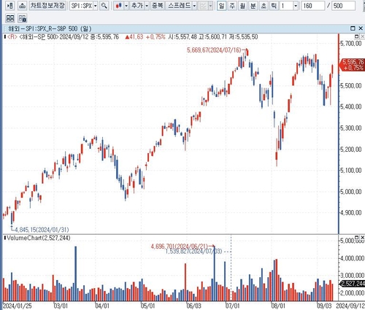Click the 스프레드 button
The image size is (365, 310).
(179, 6)
